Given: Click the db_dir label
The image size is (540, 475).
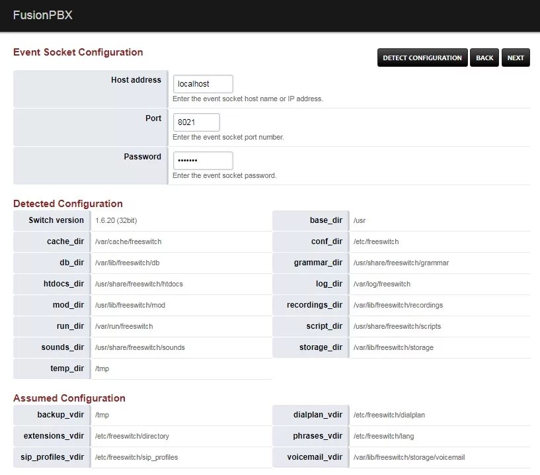Looking at the screenshot, I should point(71,263).
